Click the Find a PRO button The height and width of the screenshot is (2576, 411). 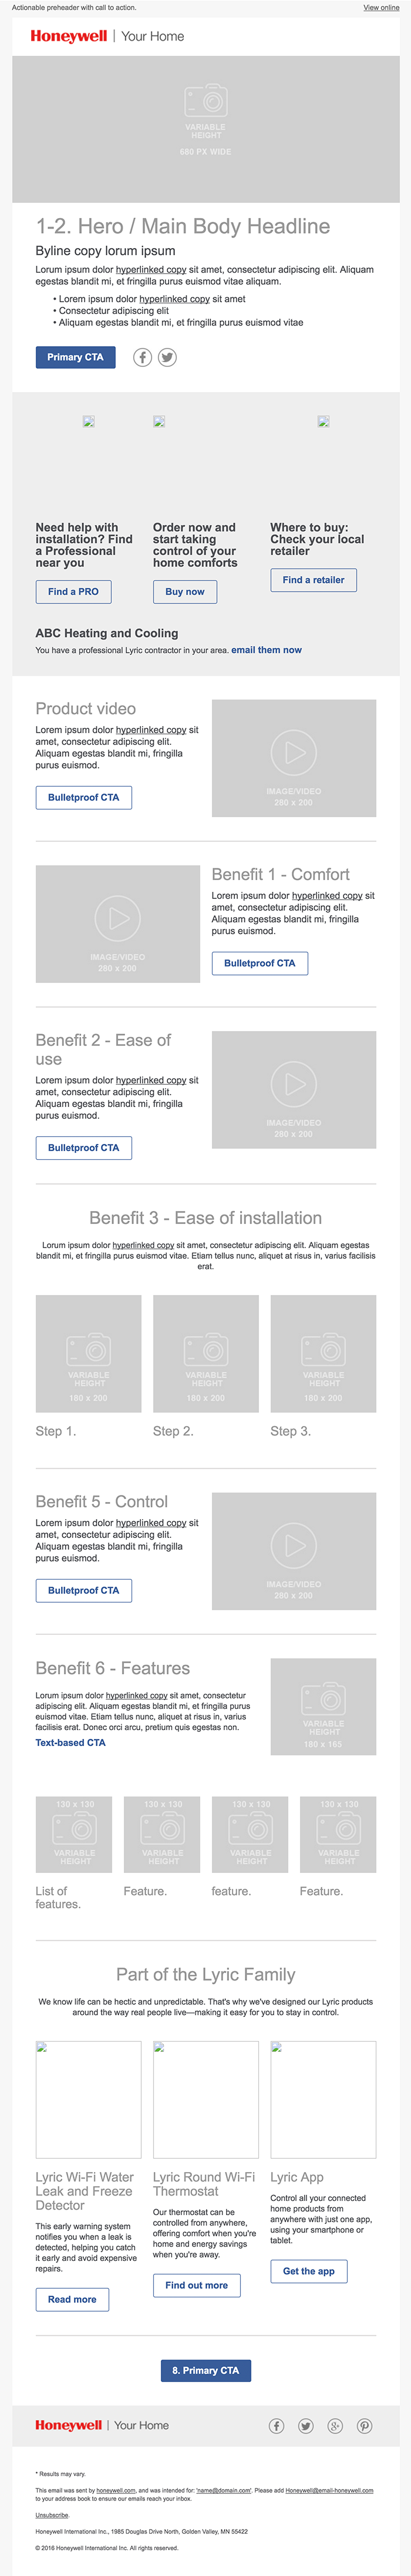[73, 592]
